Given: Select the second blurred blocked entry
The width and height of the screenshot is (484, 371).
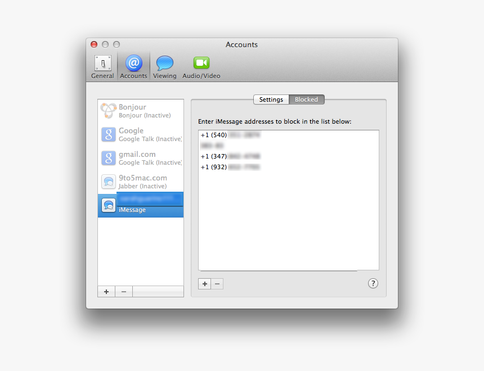Looking at the screenshot, I should (x=289, y=146).
